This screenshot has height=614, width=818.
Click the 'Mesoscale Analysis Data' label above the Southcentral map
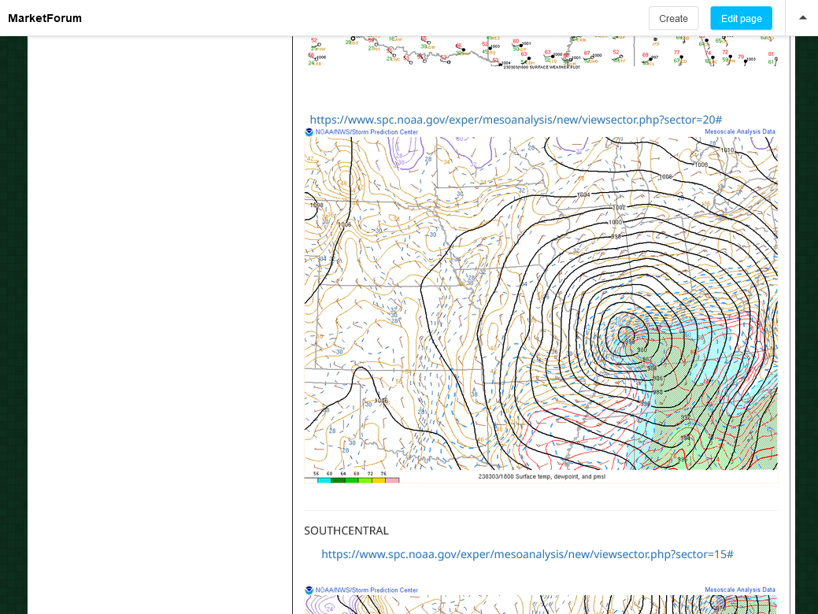pyautogui.click(x=740, y=590)
